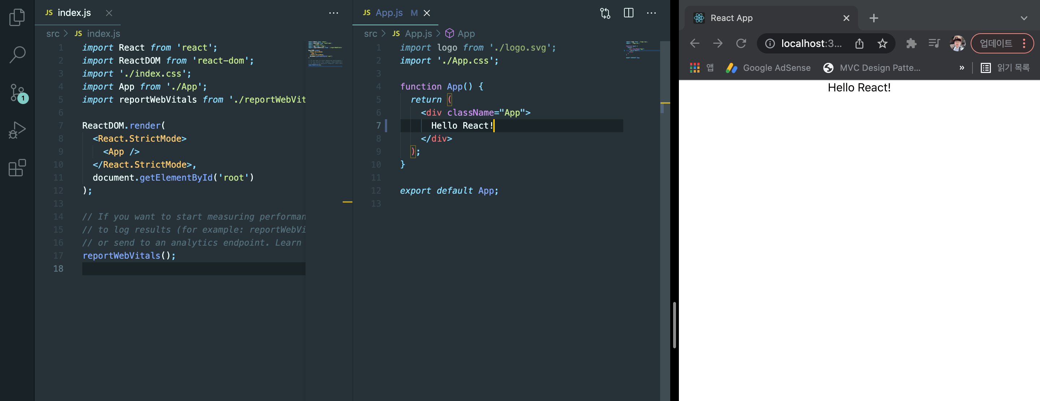Open more actions menu for App.js editor
Image resolution: width=1040 pixels, height=401 pixels.
click(651, 13)
